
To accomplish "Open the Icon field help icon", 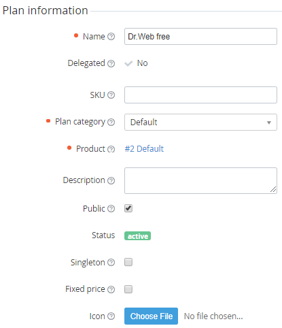I will coord(111,316).
